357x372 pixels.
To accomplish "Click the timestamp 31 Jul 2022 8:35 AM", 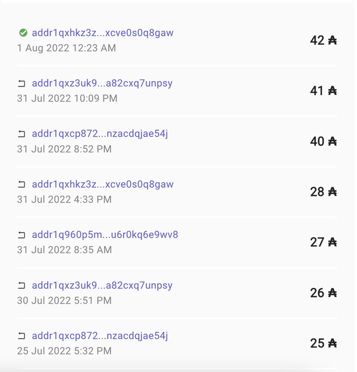I will click(65, 250).
